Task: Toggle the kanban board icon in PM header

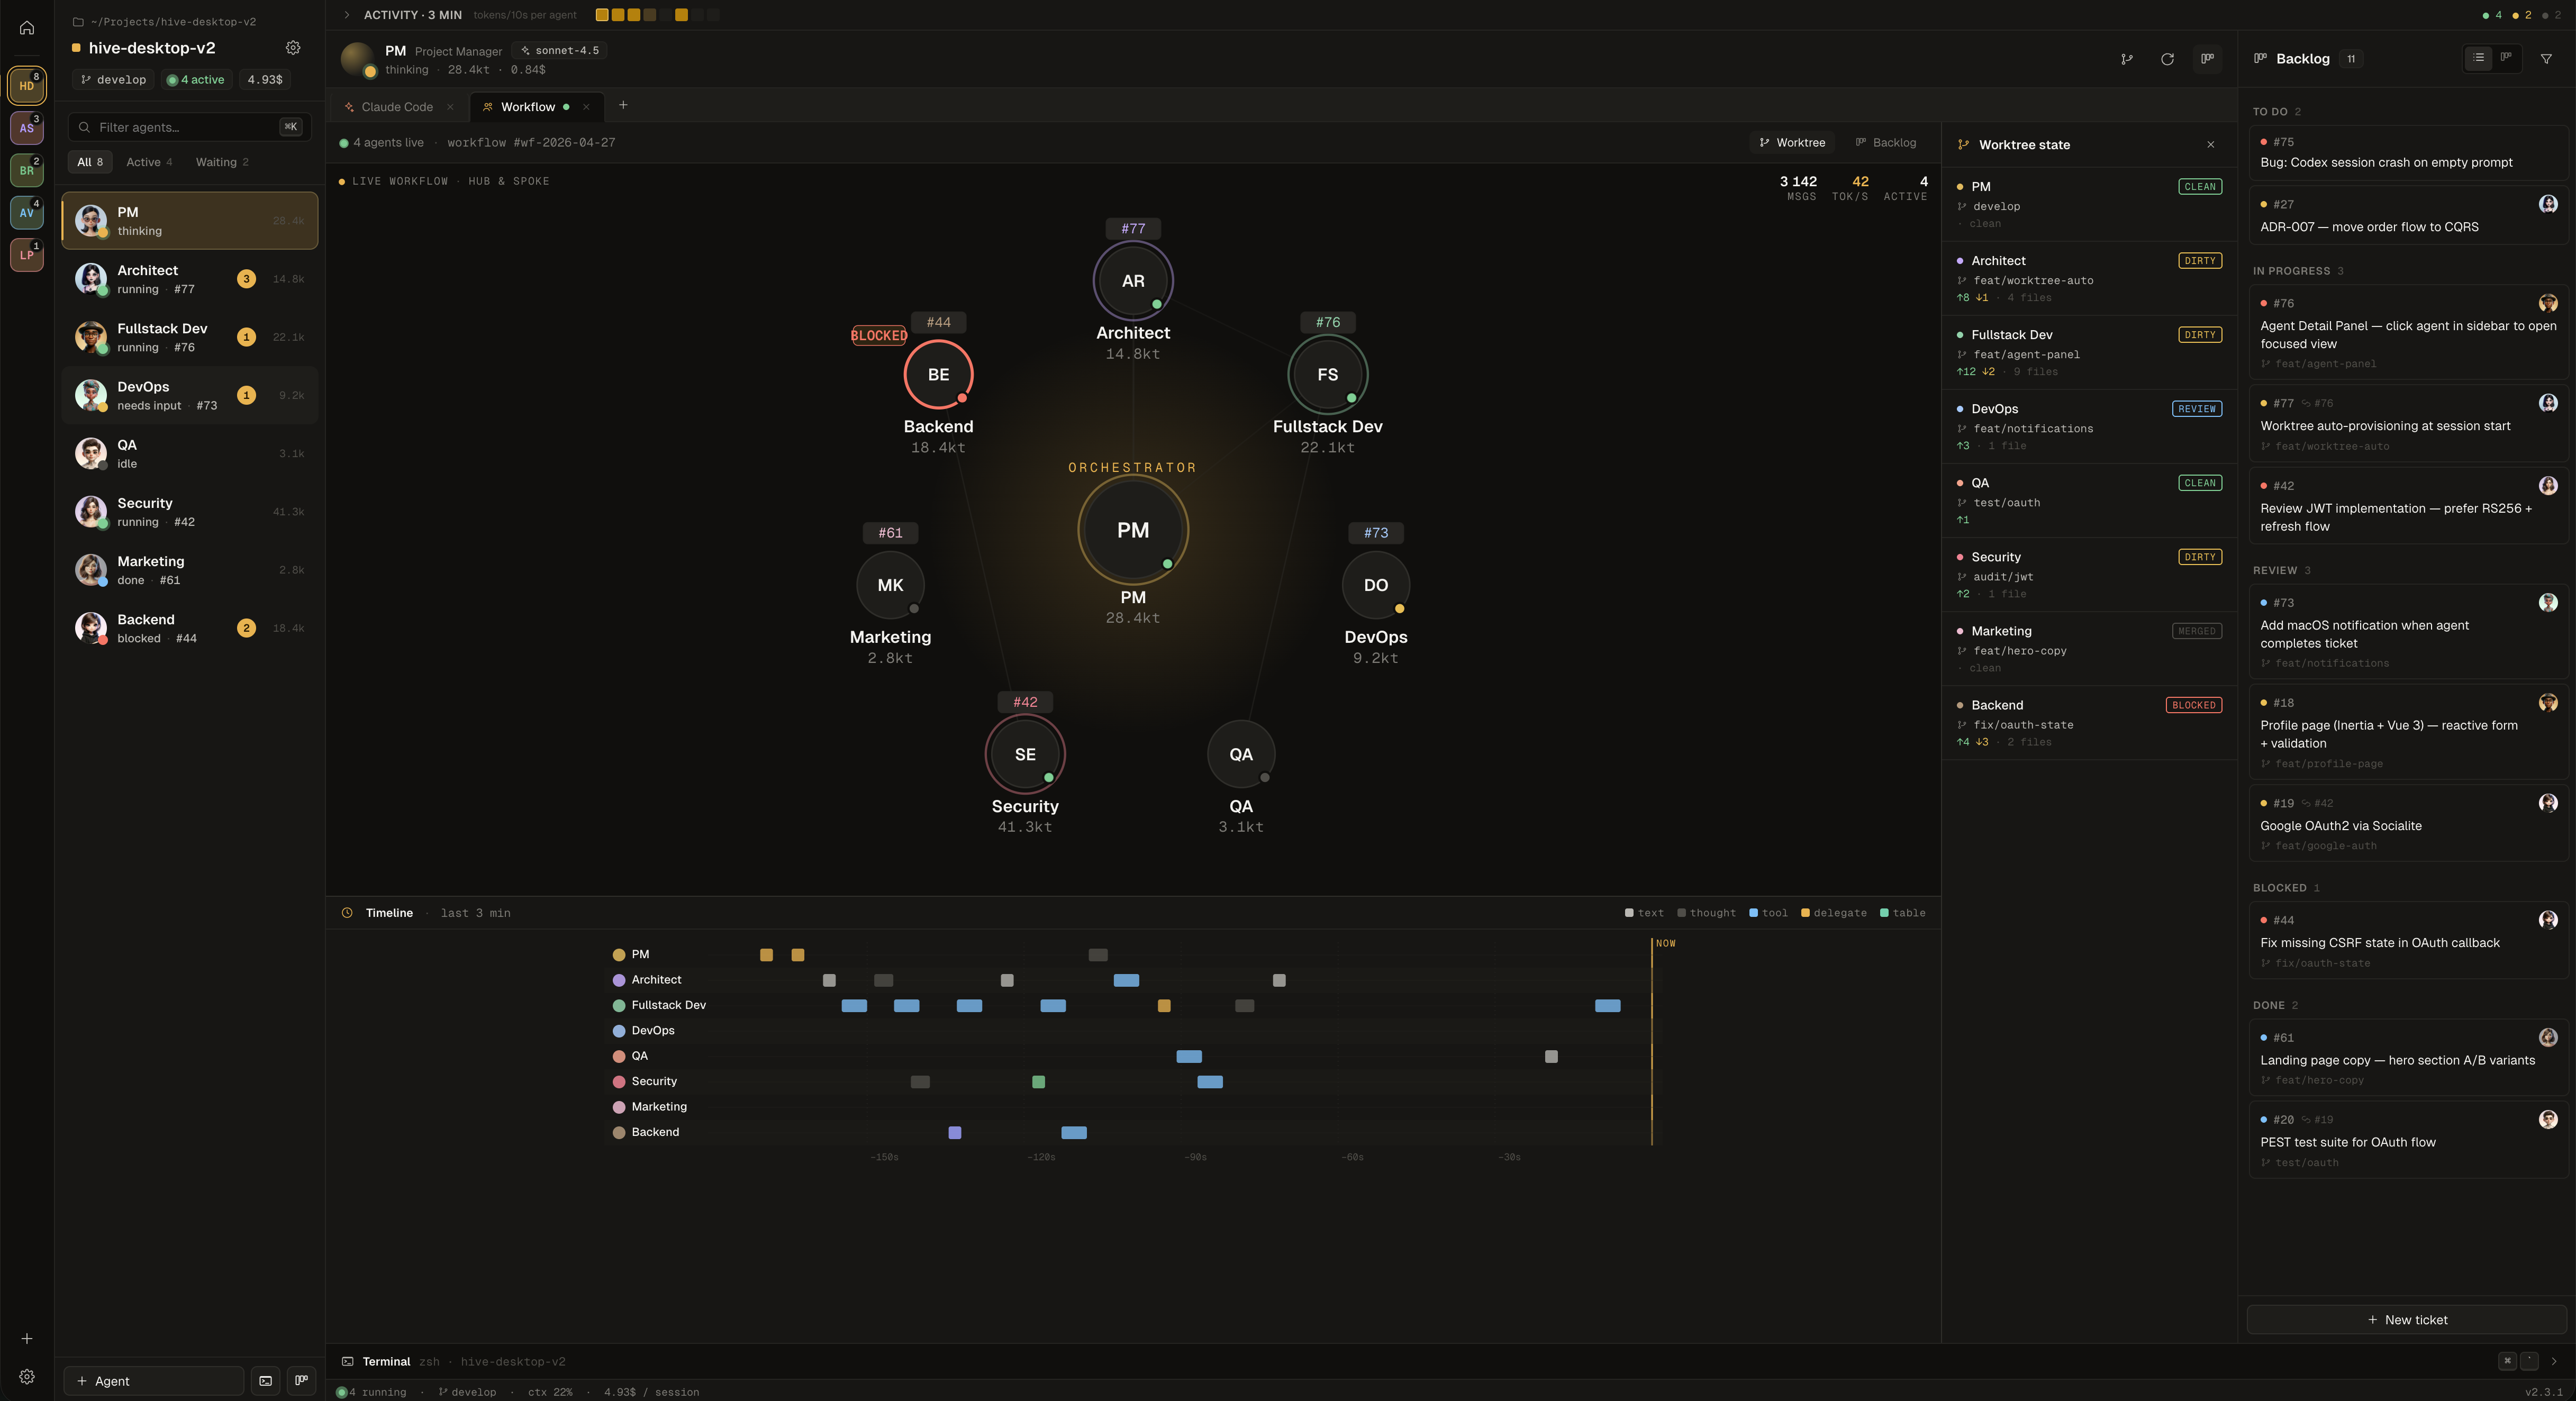Action: click(x=2207, y=59)
